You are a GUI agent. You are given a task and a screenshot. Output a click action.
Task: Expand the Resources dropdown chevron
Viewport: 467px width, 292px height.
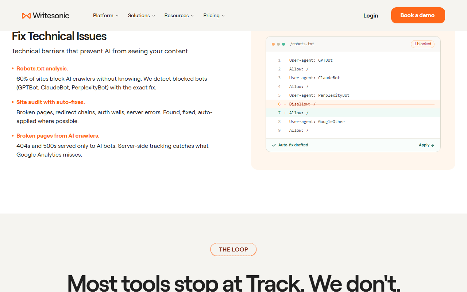click(192, 16)
